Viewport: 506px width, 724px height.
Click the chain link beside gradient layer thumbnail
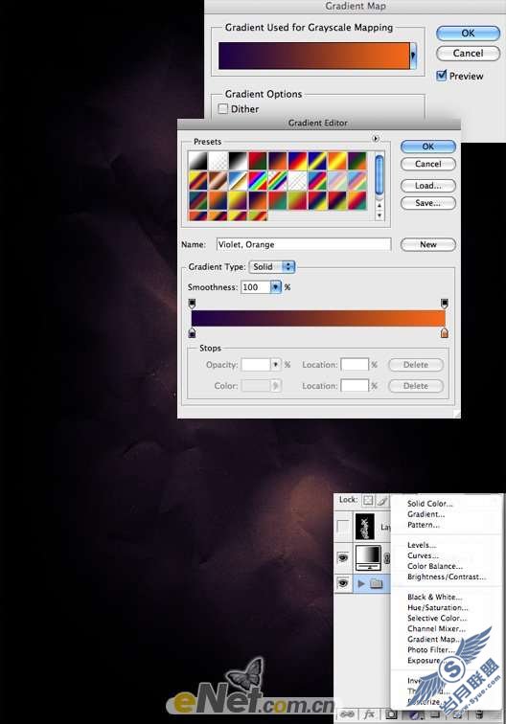coord(387,558)
